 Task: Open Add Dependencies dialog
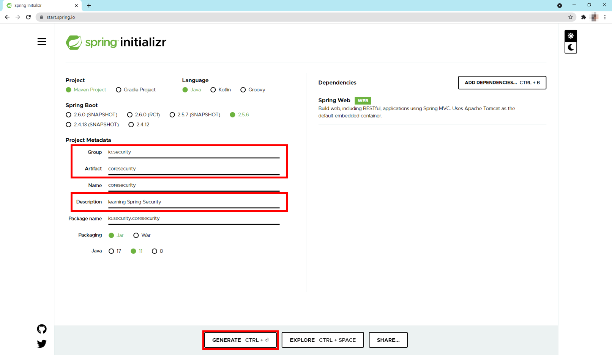pyautogui.click(x=502, y=83)
